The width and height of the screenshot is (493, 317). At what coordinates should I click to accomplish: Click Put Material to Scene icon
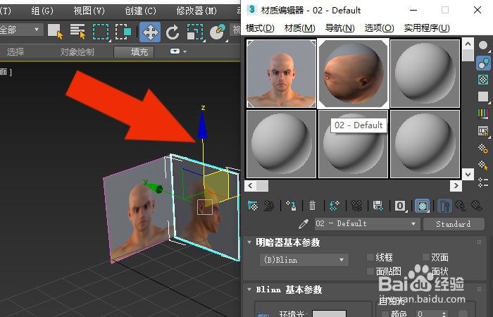click(269, 206)
